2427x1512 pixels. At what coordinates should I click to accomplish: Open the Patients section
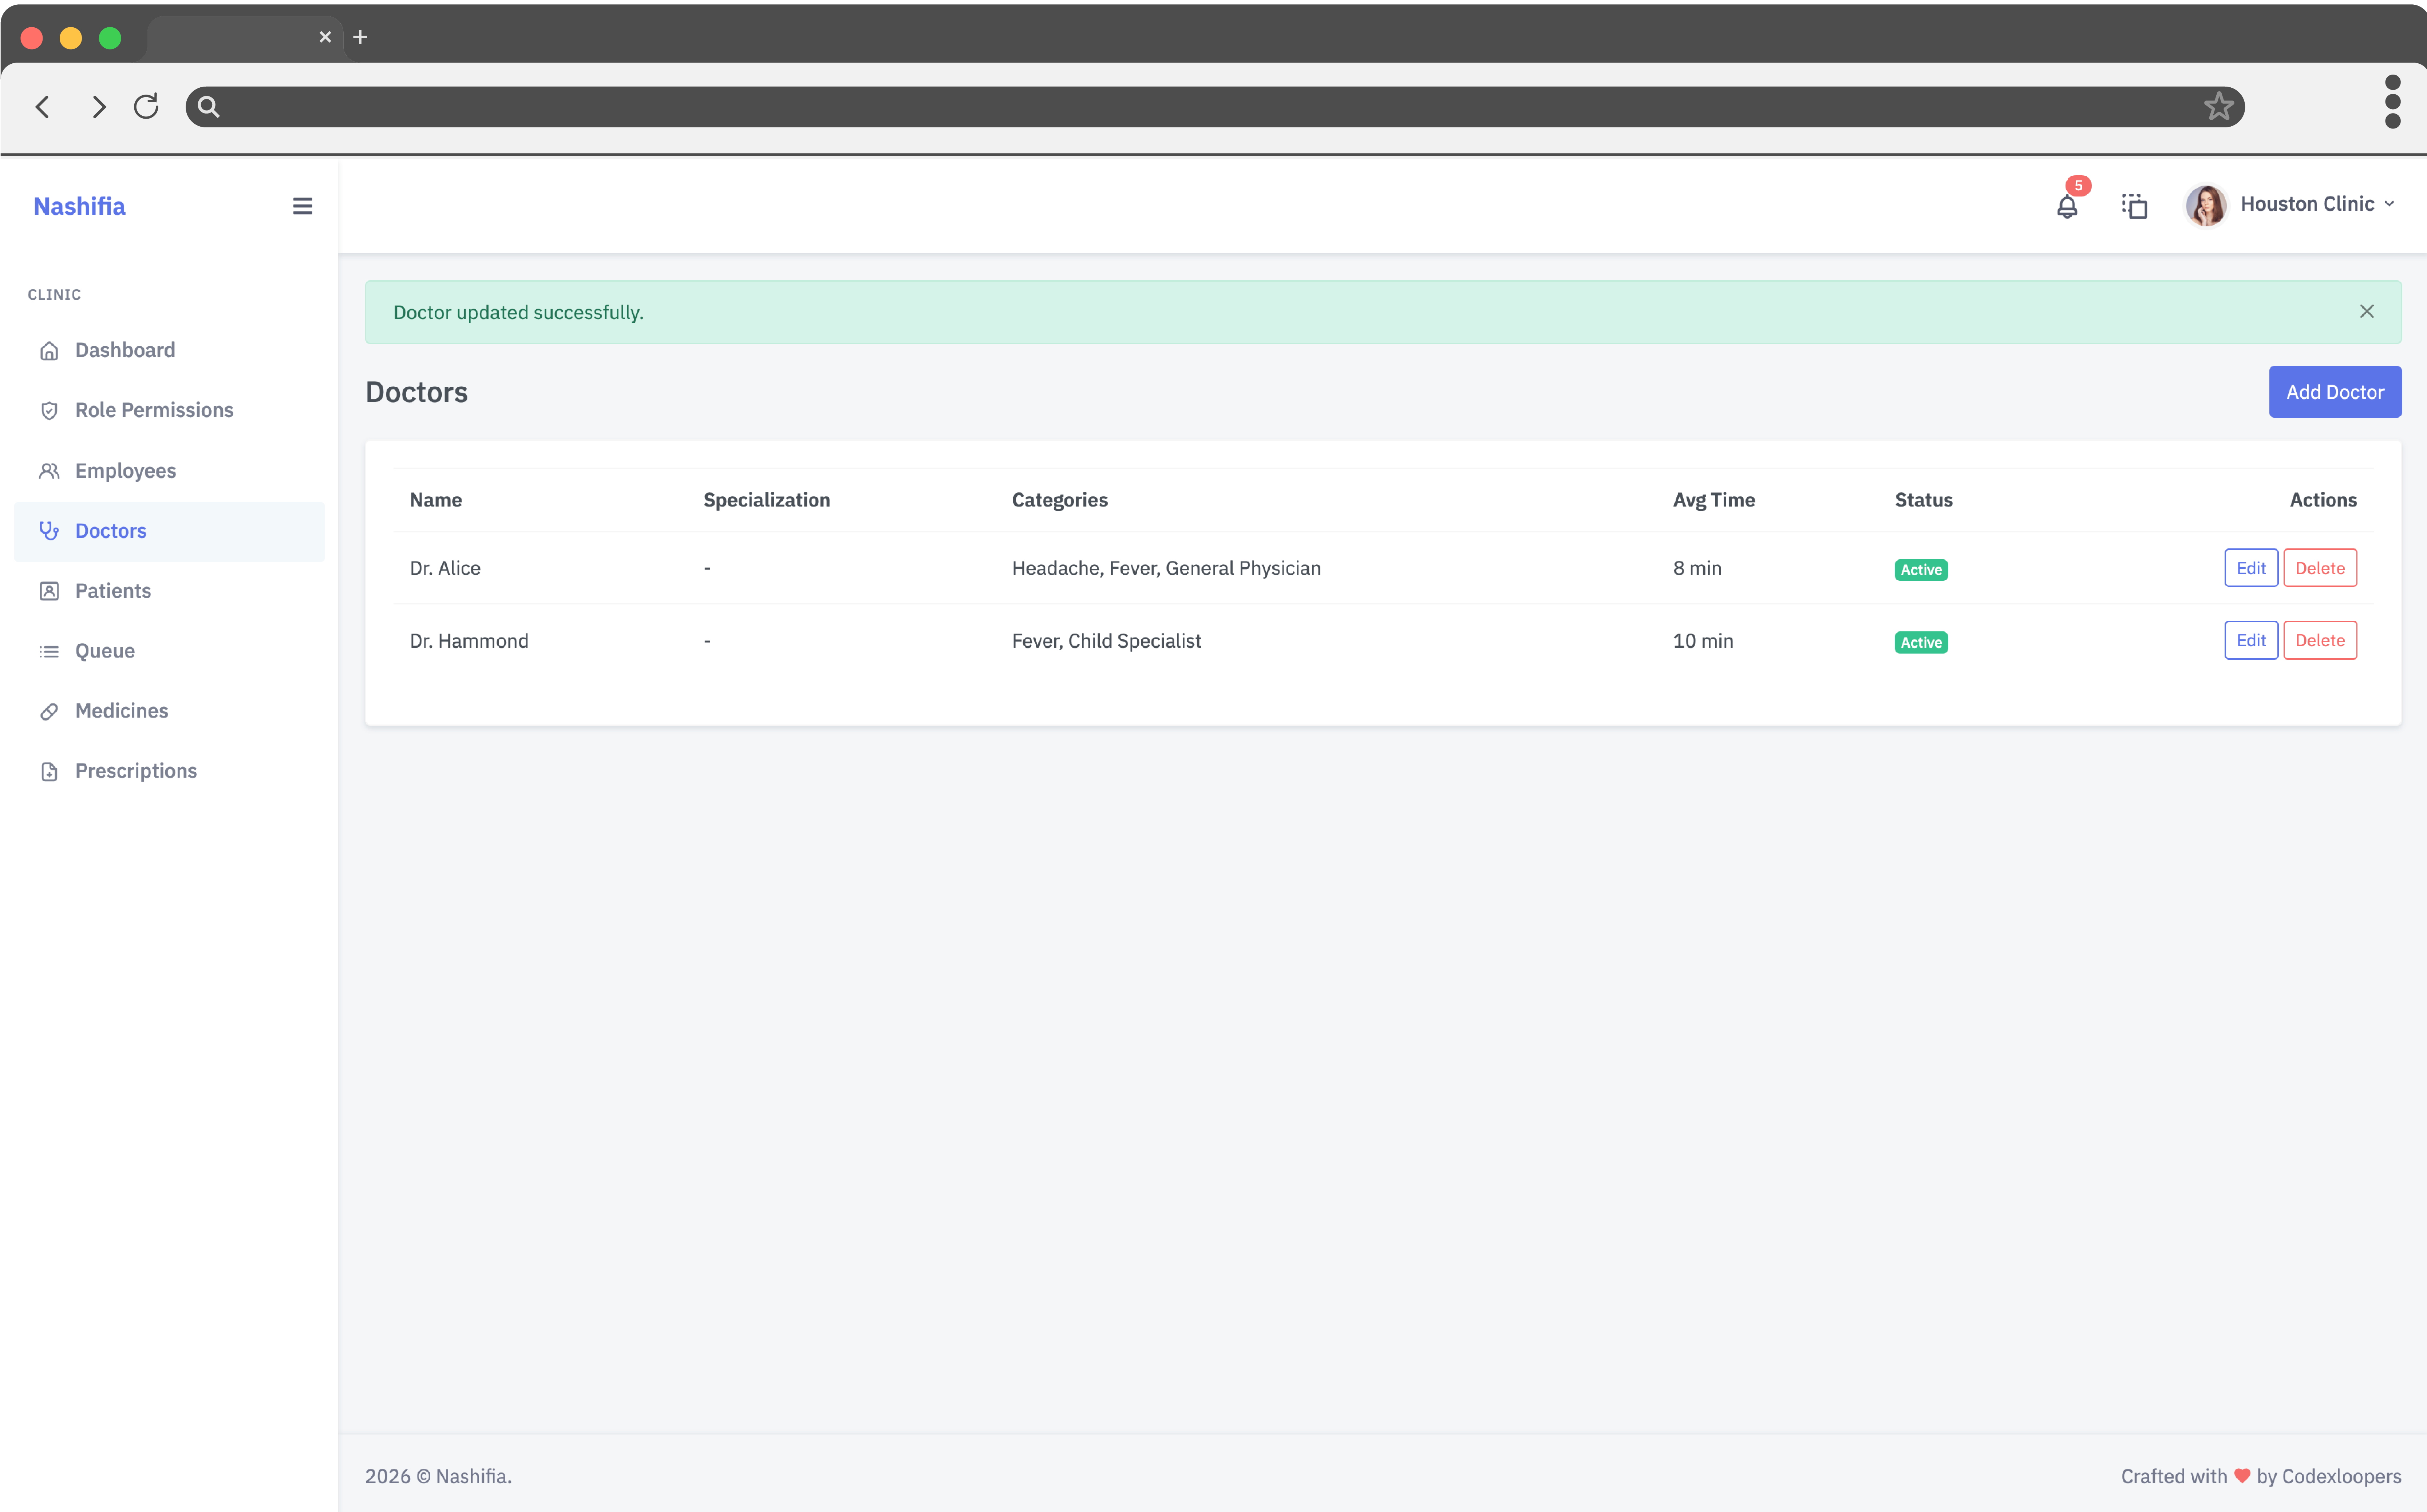click(169, 591)
